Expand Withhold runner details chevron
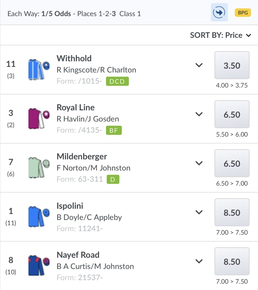 [x=199, y=65]
